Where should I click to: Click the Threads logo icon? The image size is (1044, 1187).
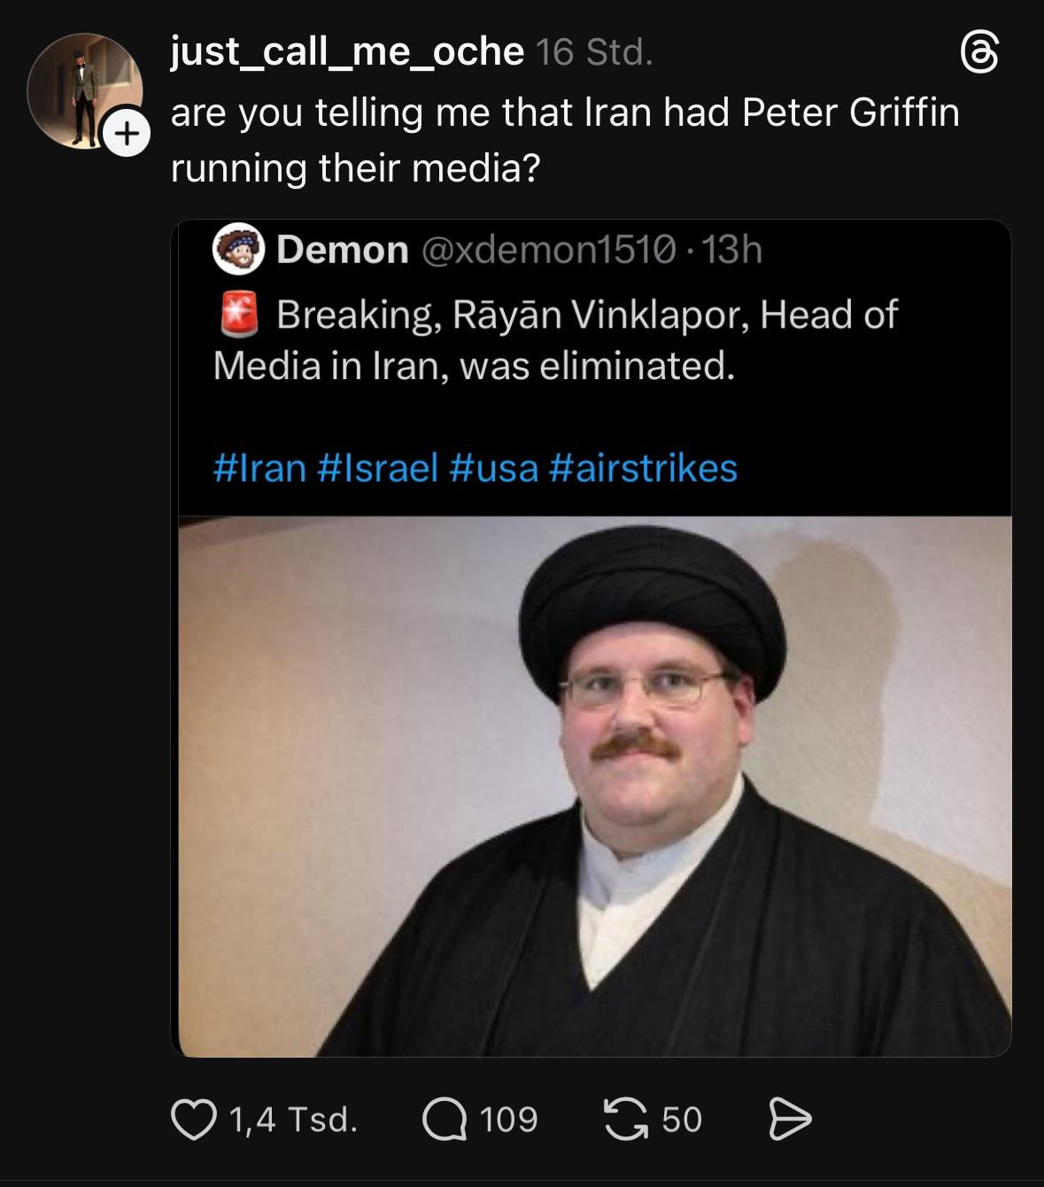click(x=980, y=53)
